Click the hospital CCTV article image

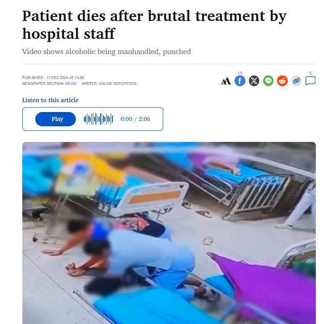(x=169, y=233)
